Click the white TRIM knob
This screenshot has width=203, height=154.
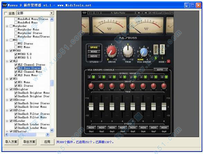coord(128,51)
